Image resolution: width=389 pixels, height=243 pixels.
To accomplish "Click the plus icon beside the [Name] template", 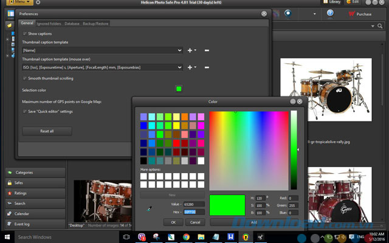I will click(x=190, y=50).
